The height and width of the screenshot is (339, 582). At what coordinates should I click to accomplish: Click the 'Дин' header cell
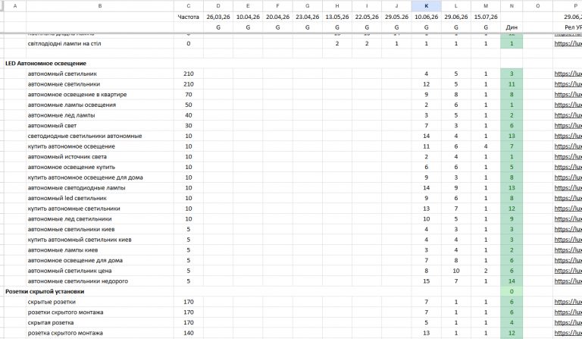[x=512, y=27]
